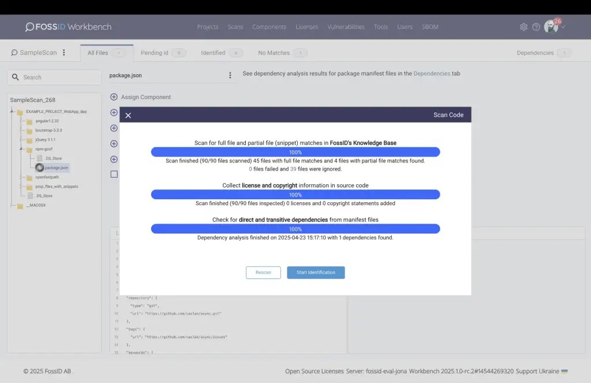Close the Scan Code dialog

(x=128, y=116)
